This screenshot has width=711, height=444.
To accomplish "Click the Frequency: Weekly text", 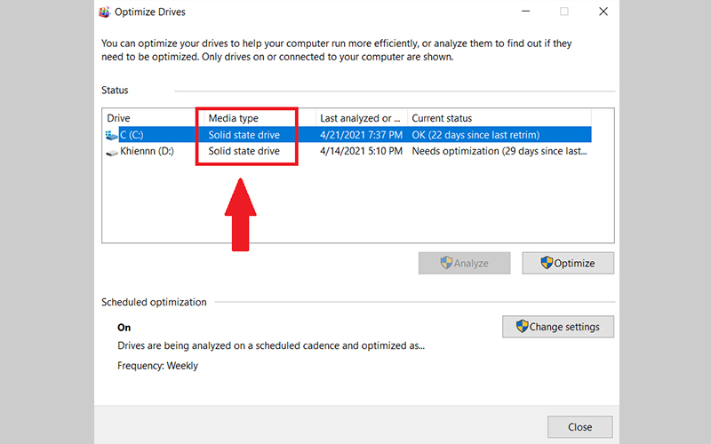I will tap(158, 366).
